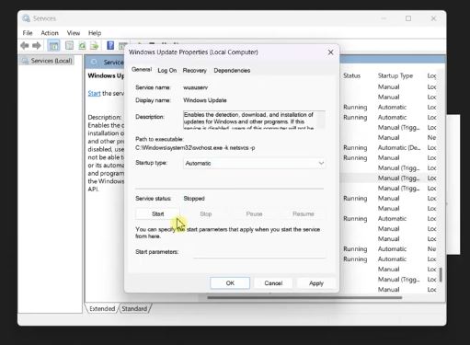Click the Cancel button
The width and height of the screenshot is (470, 345).
273,283
